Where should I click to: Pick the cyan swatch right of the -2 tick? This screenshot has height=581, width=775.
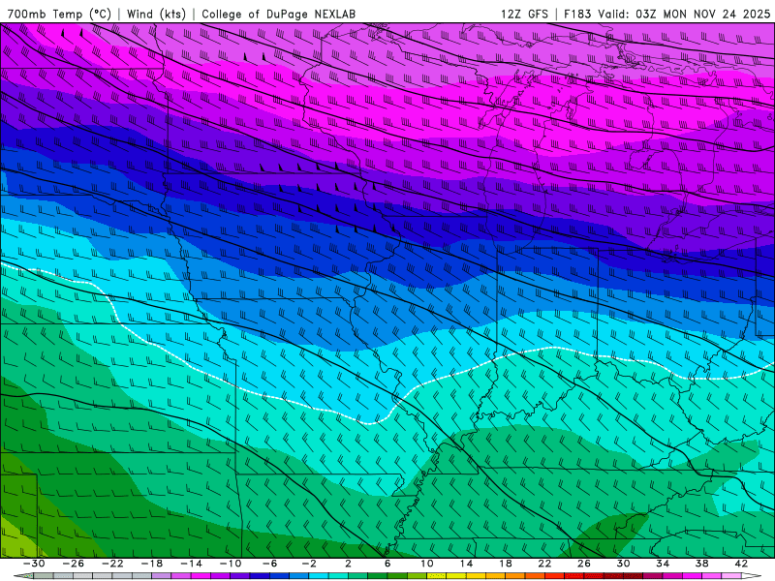[319, 576]
